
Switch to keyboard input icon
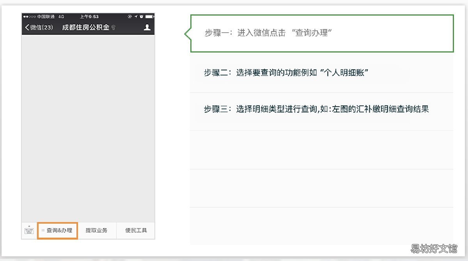pos(29,230)
